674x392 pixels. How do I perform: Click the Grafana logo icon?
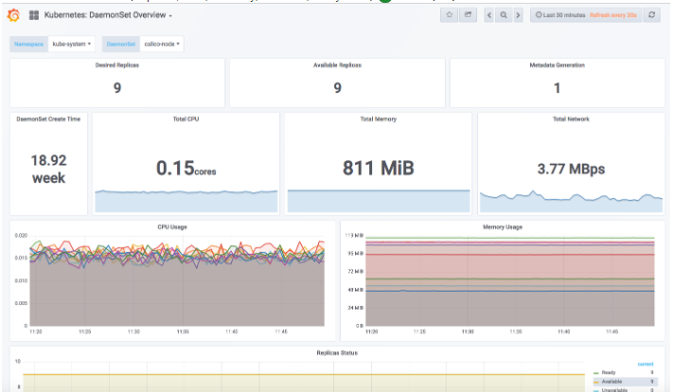pyautogui.click(x=13, y=15)
